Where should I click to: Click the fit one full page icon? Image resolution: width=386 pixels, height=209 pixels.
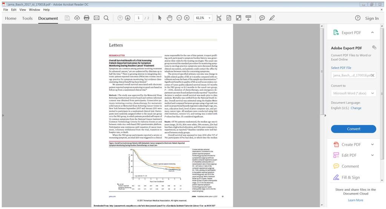[229, 18]
